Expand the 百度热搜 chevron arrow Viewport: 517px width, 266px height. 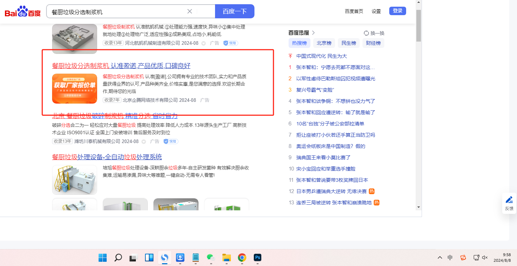pyautogui.click(x=313, y=33)
